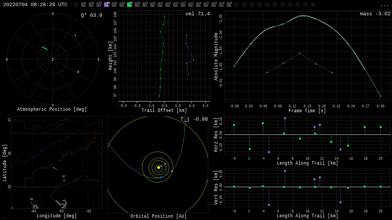Click the mass -3.02 readout
392x220 pixels.
[x=375, y=14]
